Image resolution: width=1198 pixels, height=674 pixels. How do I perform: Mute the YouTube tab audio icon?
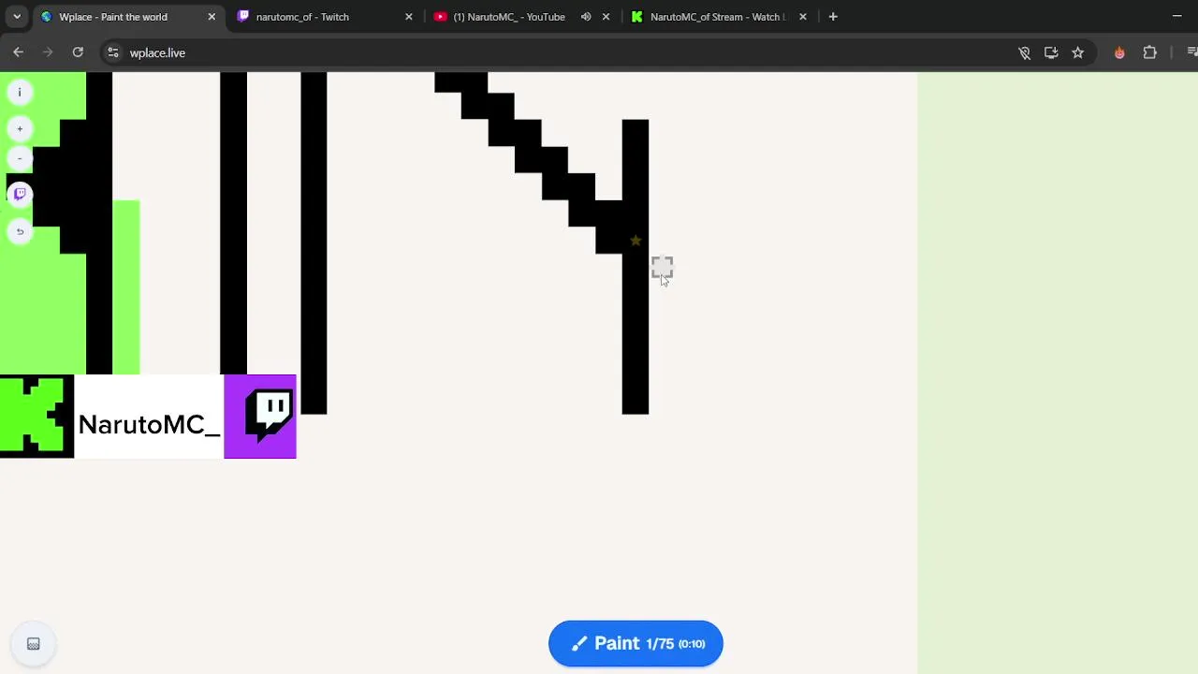click(586, 17)
